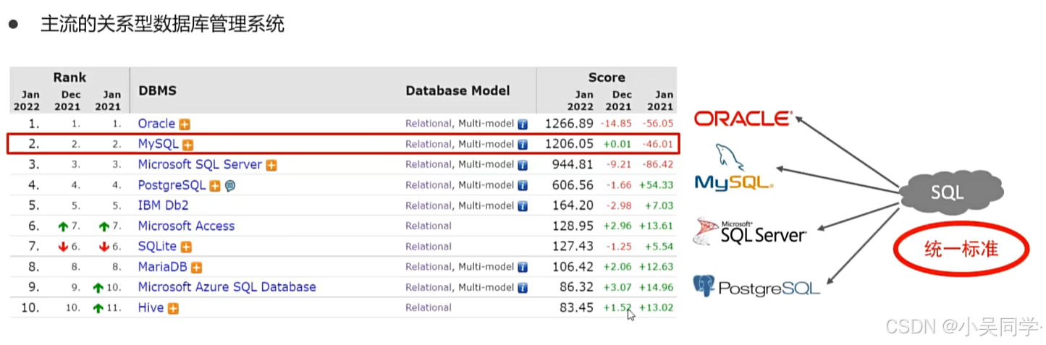The image size is (1046, 345).
Task: Click the DBMS column header
Action: pos(157,91)
